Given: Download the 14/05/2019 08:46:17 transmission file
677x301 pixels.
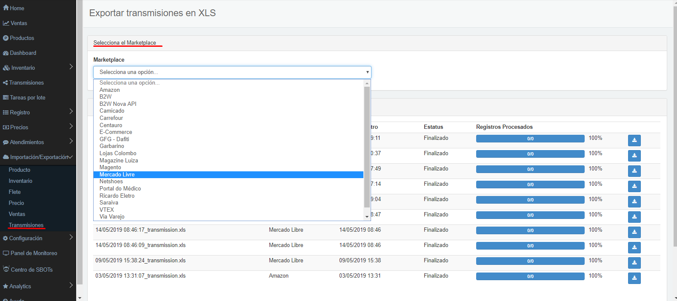Looking at the screenshot, I should (634, 232).
